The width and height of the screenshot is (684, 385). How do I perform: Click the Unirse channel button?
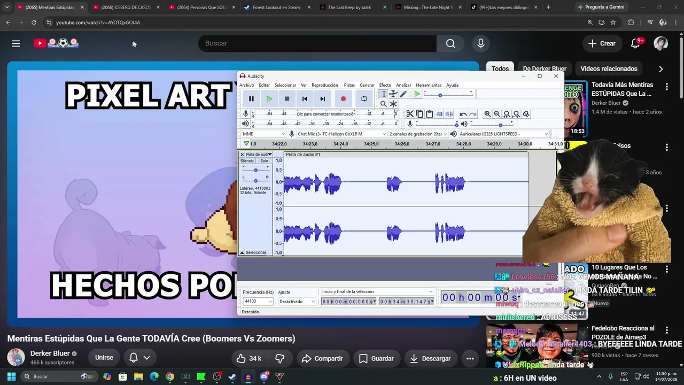[x=104, y=358]
